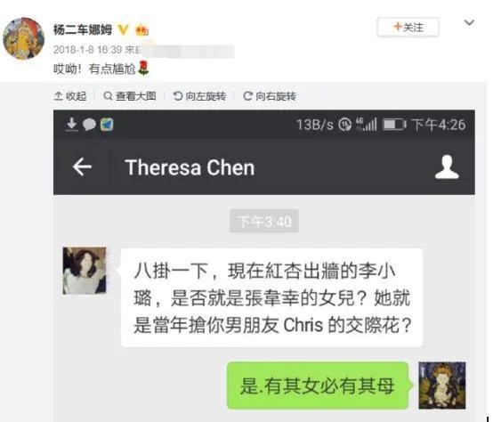Tap the back arrow in chat header
This screenshot has width=493, height=422.
point(82,166)
